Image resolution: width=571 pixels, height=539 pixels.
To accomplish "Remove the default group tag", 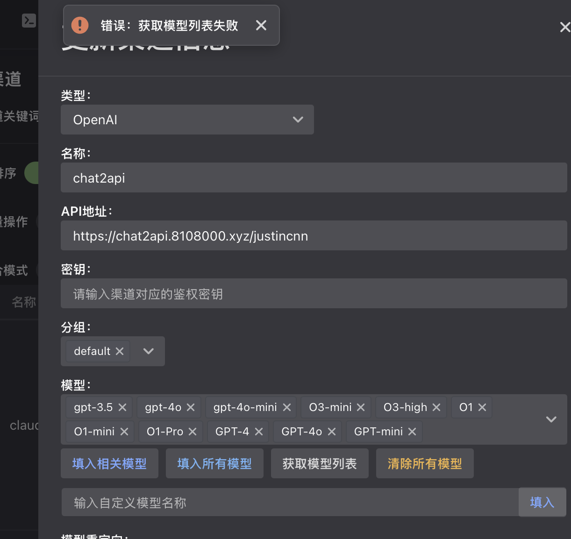I will click(x=120, y=351).
